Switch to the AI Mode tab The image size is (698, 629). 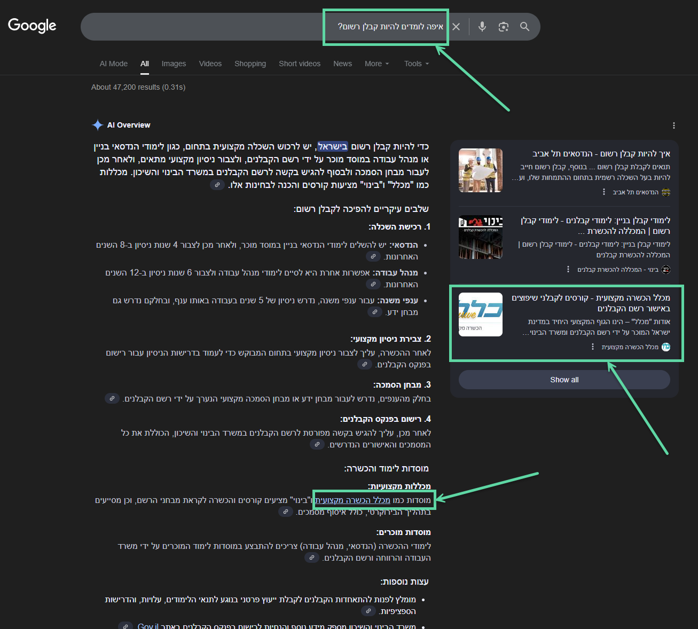114,64
